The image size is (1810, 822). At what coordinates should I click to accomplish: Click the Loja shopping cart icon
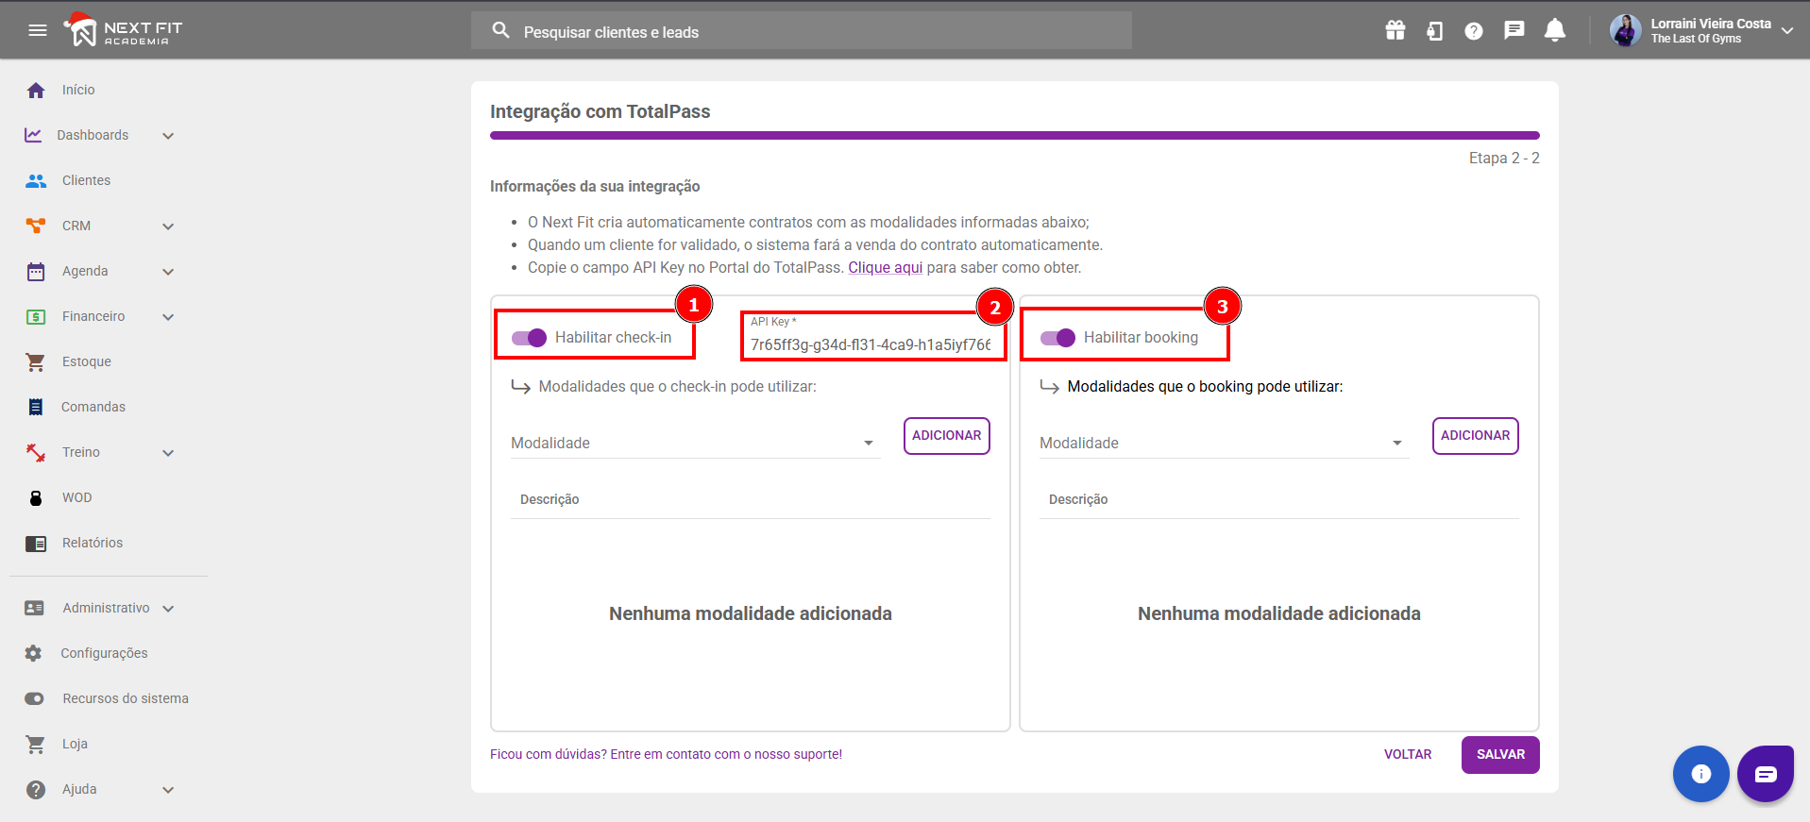pyautogui.click(x=36, y=744)
